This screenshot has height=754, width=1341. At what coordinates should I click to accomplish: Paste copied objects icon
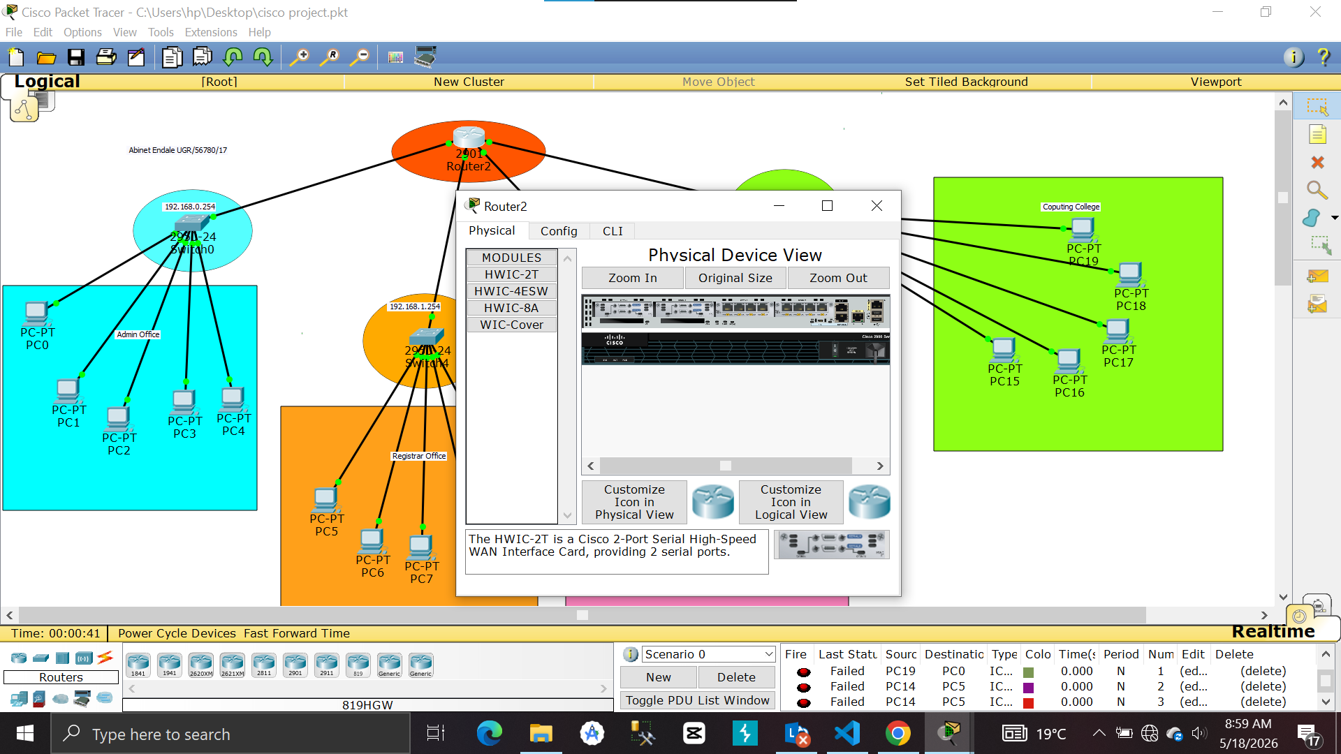[x=203, y=57]
